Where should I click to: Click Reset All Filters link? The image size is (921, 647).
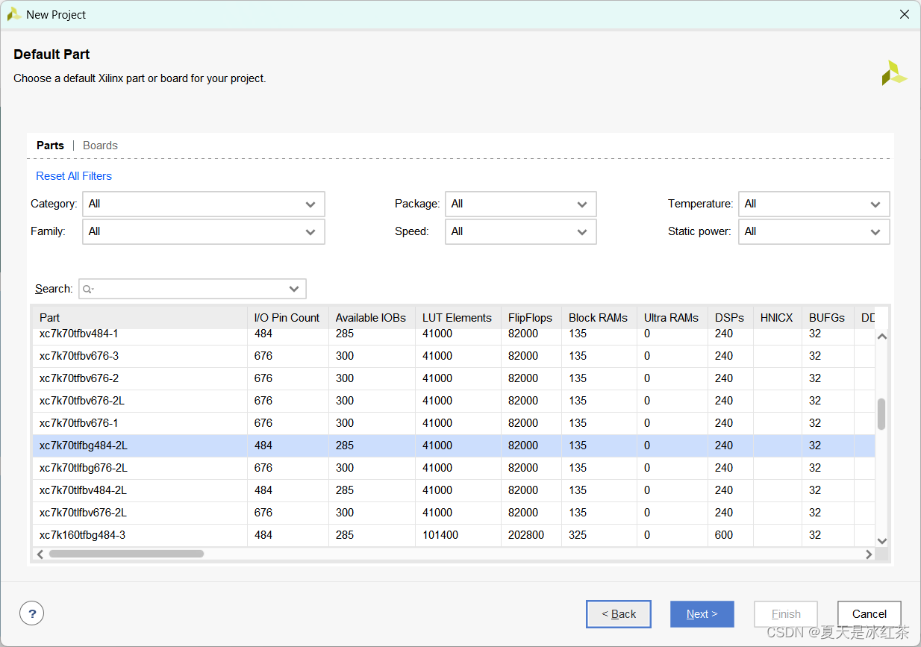(x=74, y=176)
